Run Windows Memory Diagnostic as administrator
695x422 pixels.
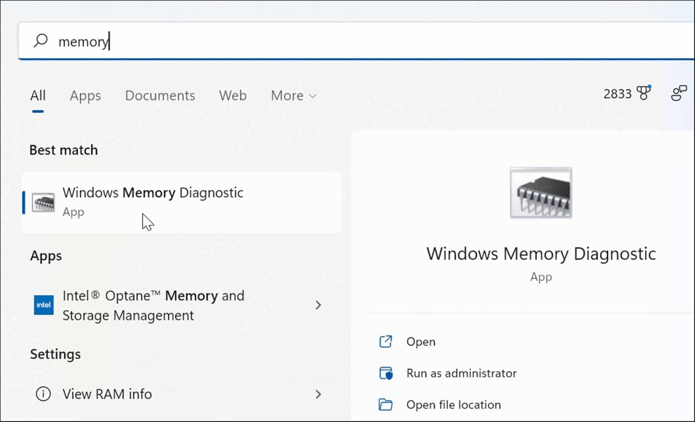pos(461,373)
